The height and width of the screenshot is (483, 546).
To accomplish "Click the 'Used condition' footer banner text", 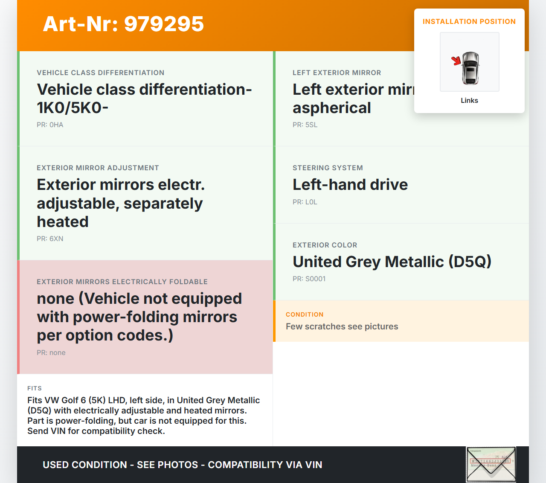I will [x=182, y=465].
